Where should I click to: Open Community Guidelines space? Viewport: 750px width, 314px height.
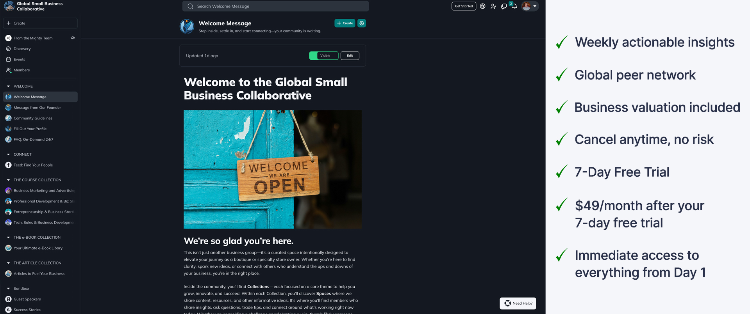click(33, 118)
